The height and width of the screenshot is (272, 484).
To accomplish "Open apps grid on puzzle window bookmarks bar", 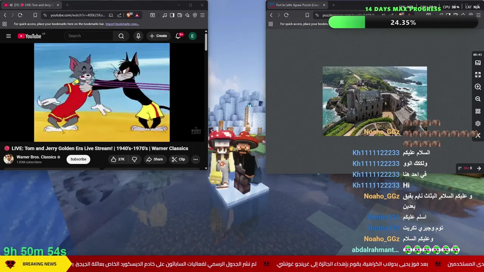I will tap(271, 24).
